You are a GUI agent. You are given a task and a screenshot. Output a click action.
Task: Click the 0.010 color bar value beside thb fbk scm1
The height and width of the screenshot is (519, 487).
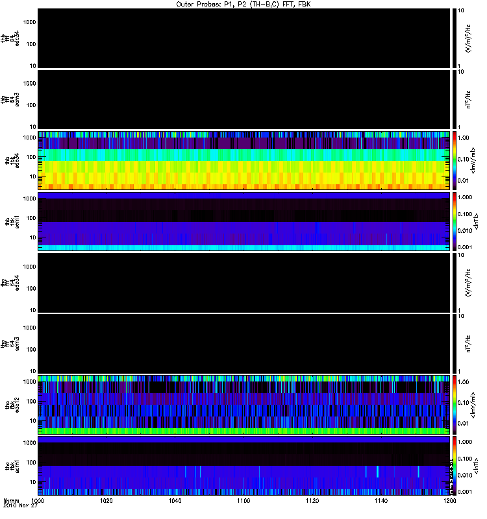click(x=465, y=231)
